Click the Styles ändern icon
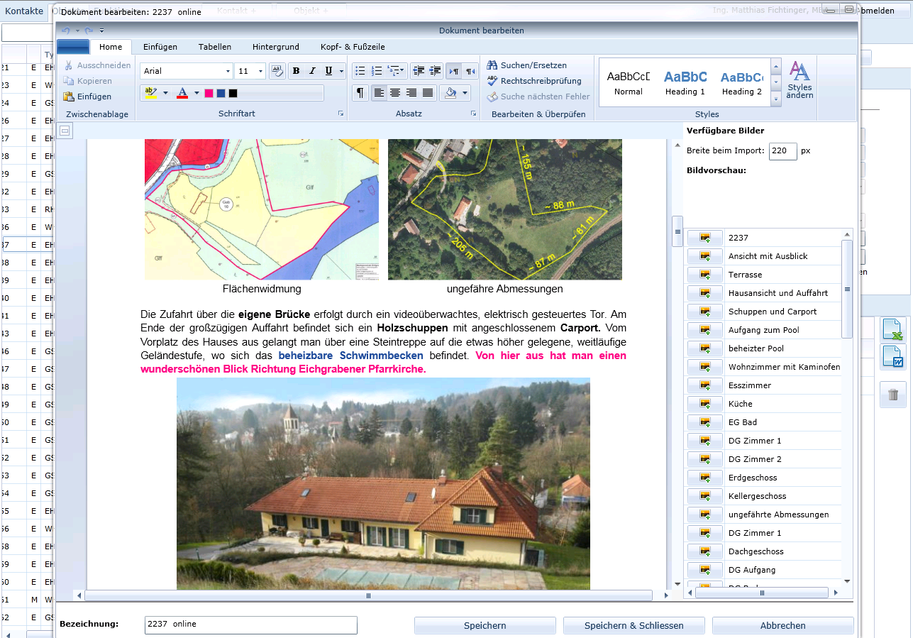The image size is (913, 638). click(799, 79)
